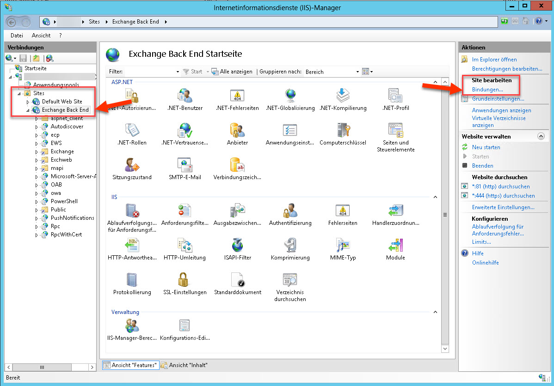This screenshot has width=554, height=386.
Task: Open .NET-Globalisierung settings
Action: pyautogui.click(x=290, y=100)
